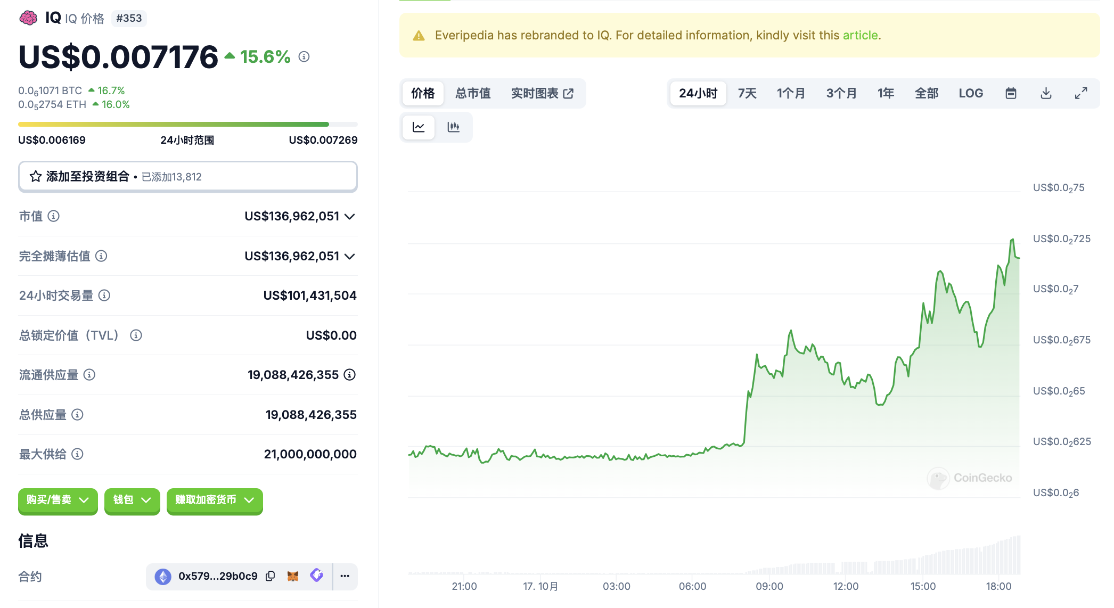Screen dimensions: 1114x608
Task: Select the 7天 time range
Action: 747,93
